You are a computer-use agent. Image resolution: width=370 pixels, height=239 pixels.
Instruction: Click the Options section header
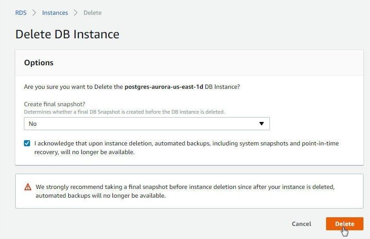click(x=39, y=63)
